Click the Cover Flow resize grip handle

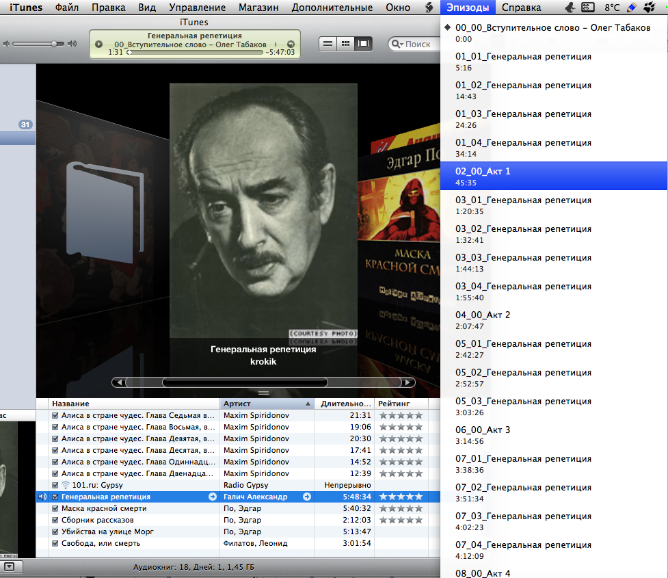[264, 393]
